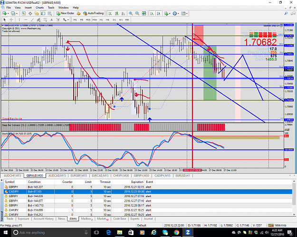
Task: Toggle the AutoTrading button
Action: coord(93,13)
